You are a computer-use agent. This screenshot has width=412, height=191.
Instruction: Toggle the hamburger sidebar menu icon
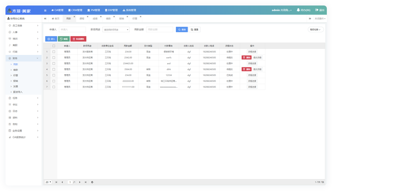coord(45,10)
